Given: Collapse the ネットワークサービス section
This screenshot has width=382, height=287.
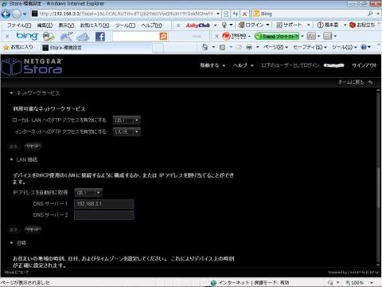Looking at the screenshot, I should pyautogui.click(x=11, y=93).
